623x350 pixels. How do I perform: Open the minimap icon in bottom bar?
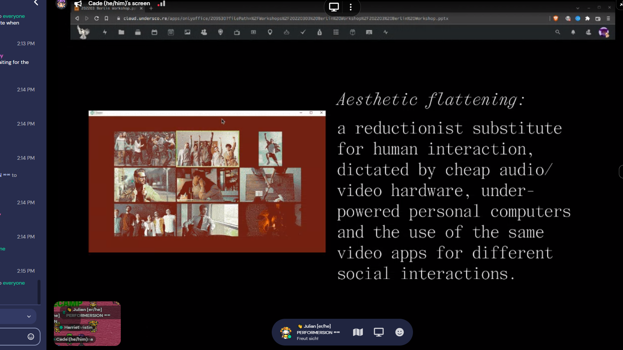coord(358,332)
